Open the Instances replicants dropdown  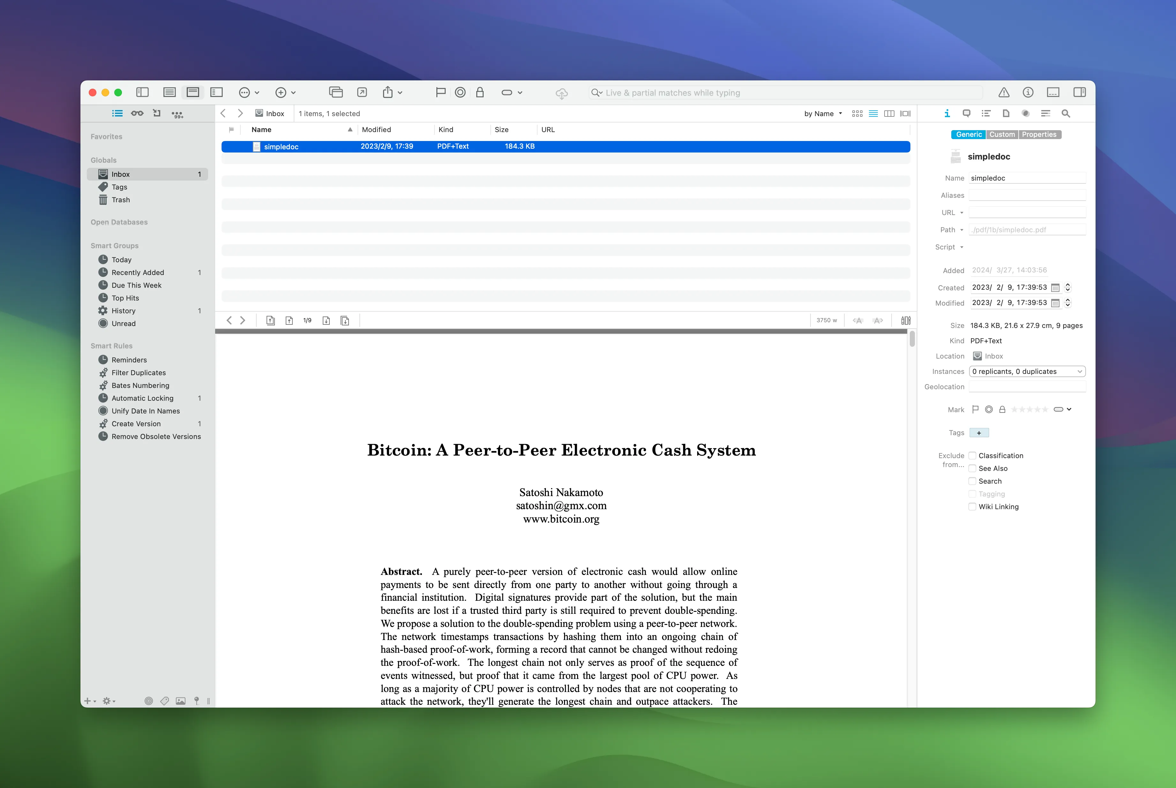pos(1027,371)
